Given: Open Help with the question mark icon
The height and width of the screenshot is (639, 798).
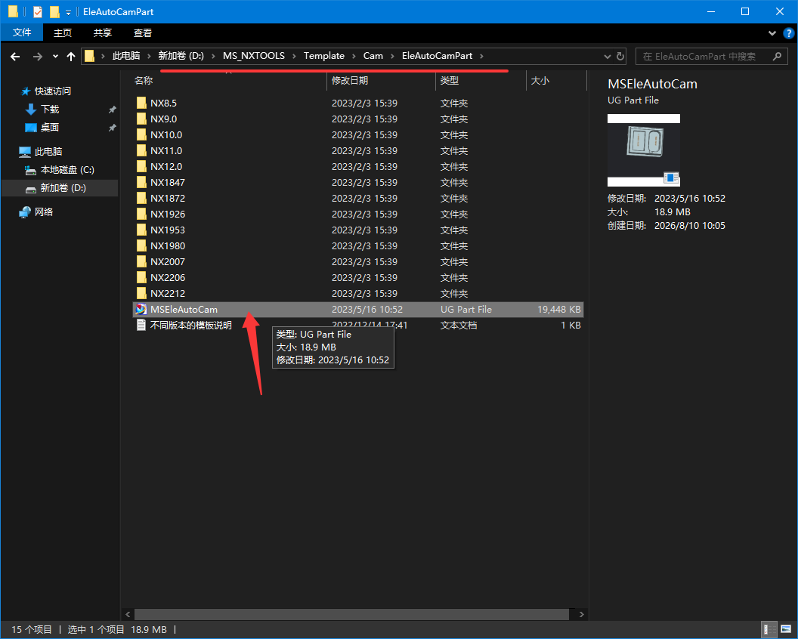Looking at the screenshot, I should pyautogui.click(x=788, y=33).
